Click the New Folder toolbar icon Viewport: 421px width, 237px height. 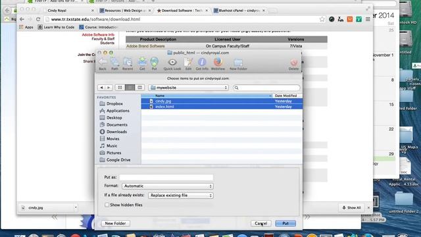(x=238, y=64)
